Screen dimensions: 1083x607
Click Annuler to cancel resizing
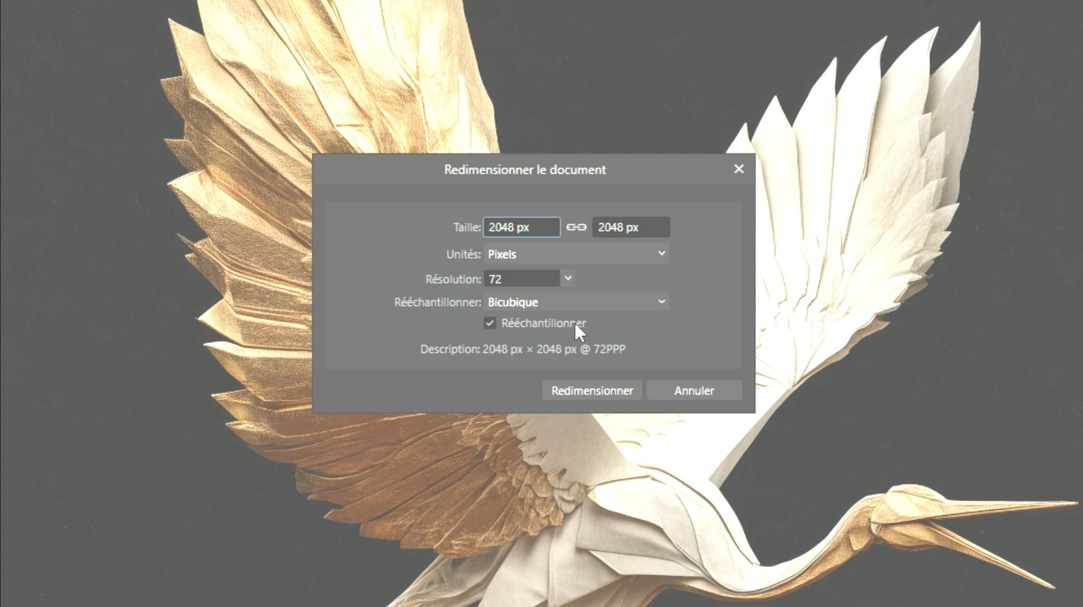tap(693, 390)
